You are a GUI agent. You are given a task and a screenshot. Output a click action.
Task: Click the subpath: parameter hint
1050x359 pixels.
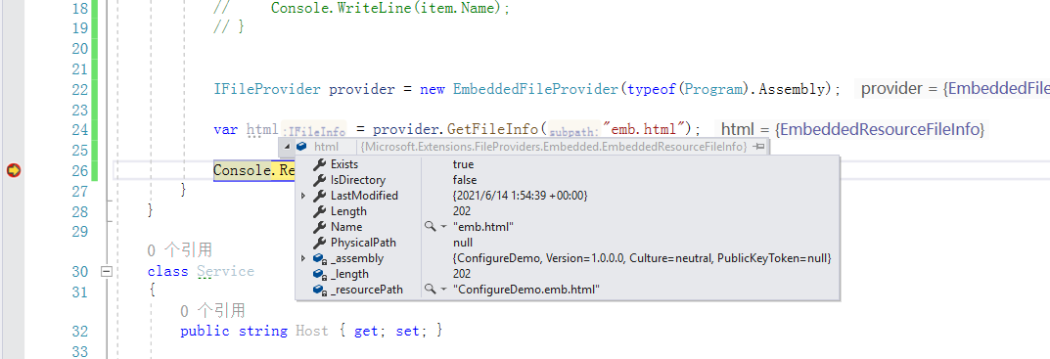(x=574, y=131)
